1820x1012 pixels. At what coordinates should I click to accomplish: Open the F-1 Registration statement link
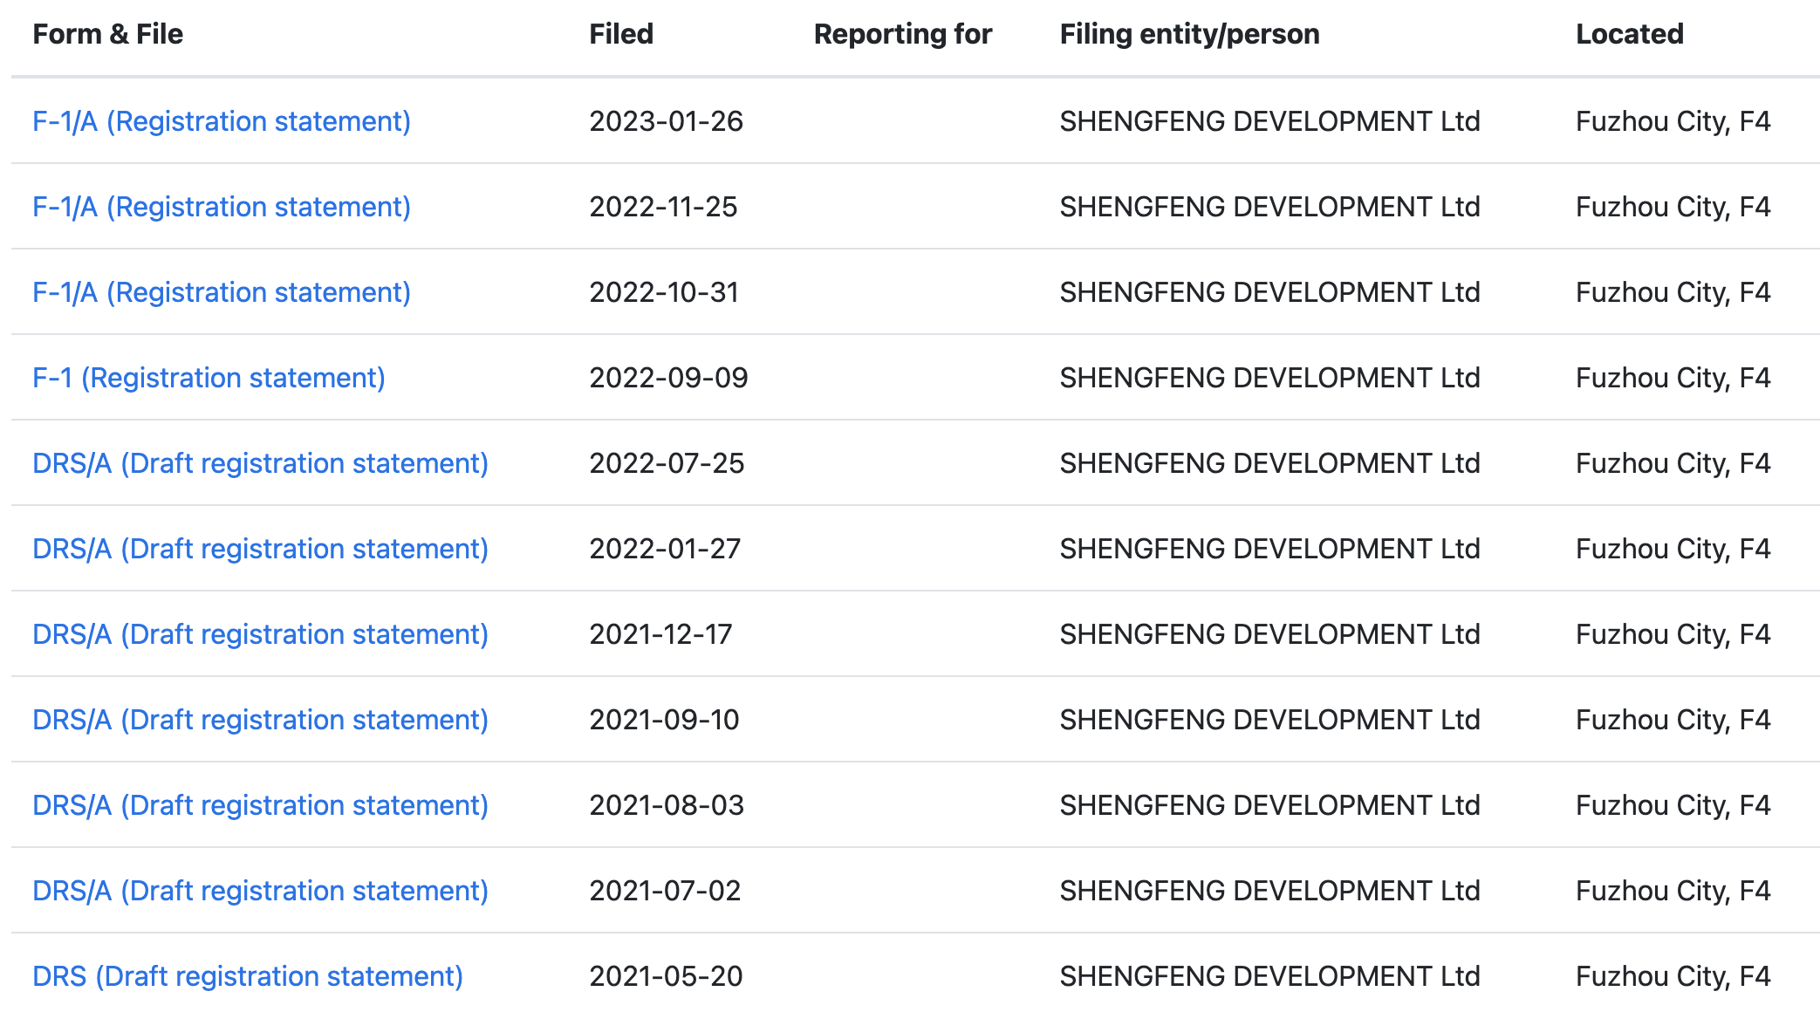209,378
